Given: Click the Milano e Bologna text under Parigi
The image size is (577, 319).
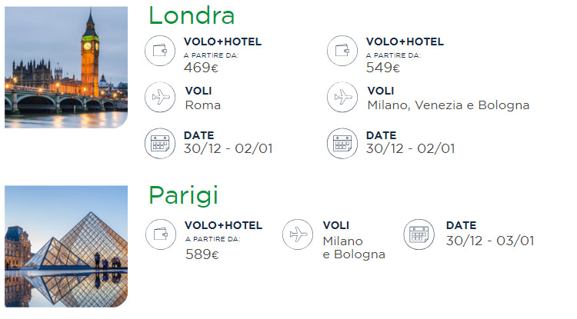Looking at the screenshot, I should click(x=354, y=248).
